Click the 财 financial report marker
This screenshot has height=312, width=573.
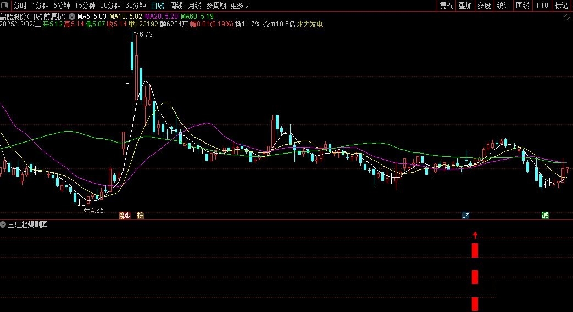(x=465, y=215)
